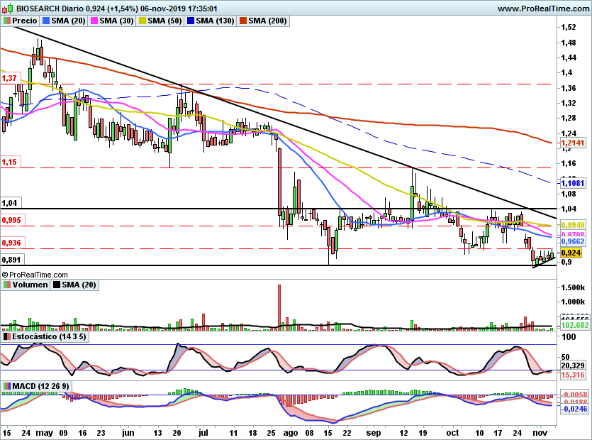Image resolution: width=592 pixels, height=440 pixels.
Task: Click the 0,891 support level label
Action: pos(12,260)
